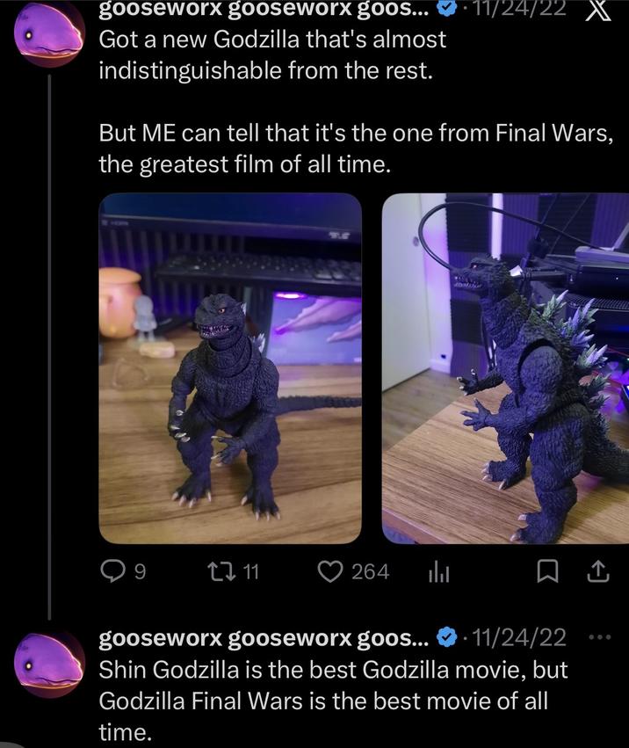
Task: Like the tweet with the 264 heart icon
Action: click(x=330, y=571)
